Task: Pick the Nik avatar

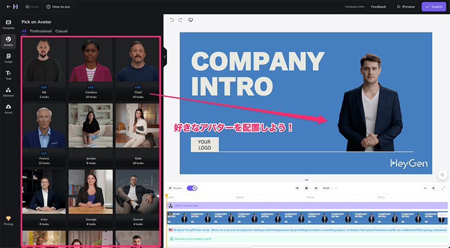Action: (x=44, y=69)
